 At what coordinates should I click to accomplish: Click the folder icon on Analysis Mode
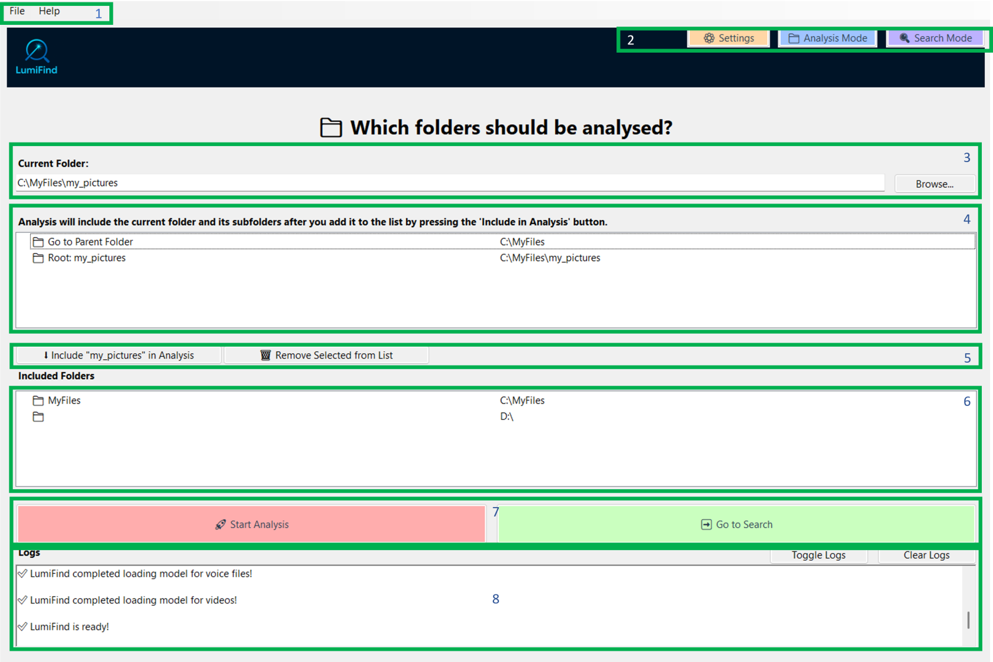tap(794, 38)
